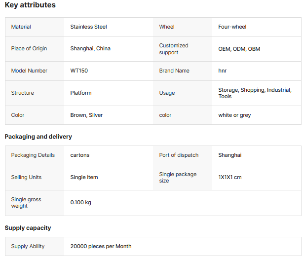The height and width of the screenshot is (258, 304).
Task: Select the 20000 pieces per Month value
Action: pos(101,246)
